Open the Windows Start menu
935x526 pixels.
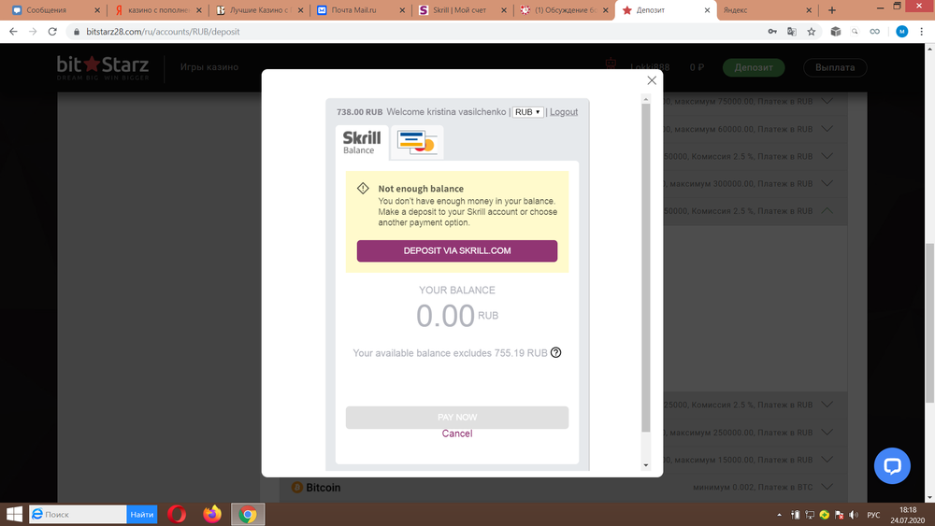[14, 514]
